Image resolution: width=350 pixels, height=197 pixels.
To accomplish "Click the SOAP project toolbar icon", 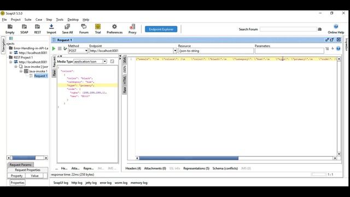I will pyautogui.click(x=24, y=29).
